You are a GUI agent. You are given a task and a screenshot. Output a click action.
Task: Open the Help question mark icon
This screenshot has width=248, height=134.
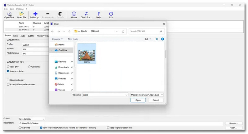tap(99, 14)
